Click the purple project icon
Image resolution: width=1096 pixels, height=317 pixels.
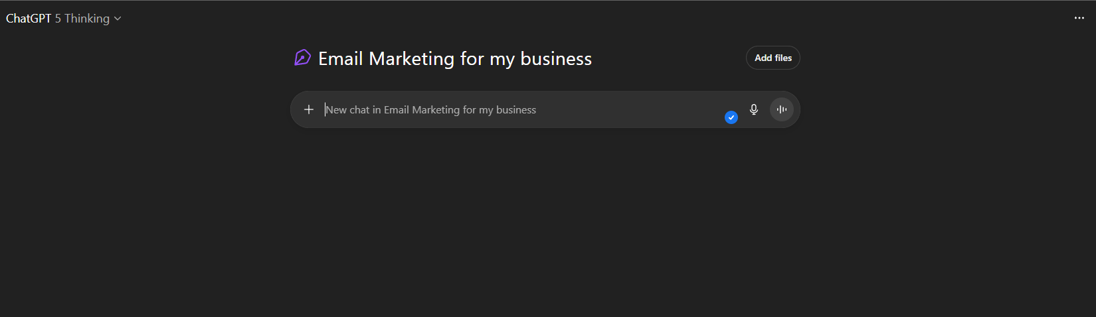(302, 58)
